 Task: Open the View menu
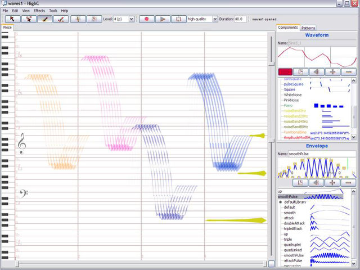click(x=26, y=11)
